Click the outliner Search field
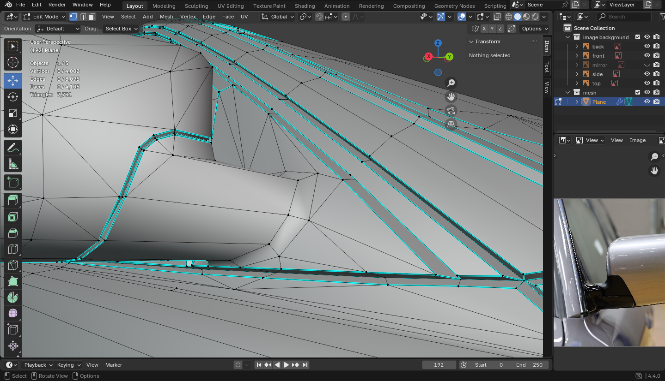 pos(624,17)
